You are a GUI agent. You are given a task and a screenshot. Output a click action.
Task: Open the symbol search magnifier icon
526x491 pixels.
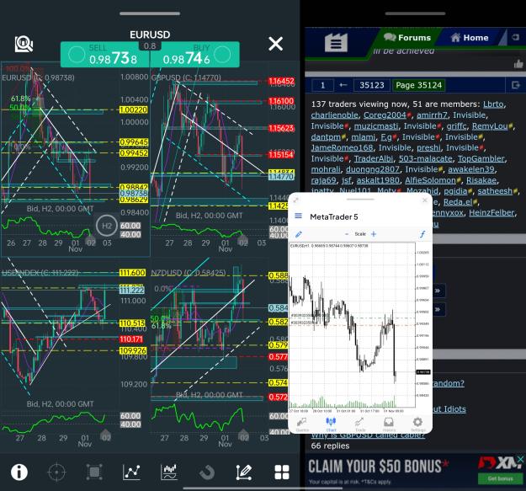[x=24, y=44]
